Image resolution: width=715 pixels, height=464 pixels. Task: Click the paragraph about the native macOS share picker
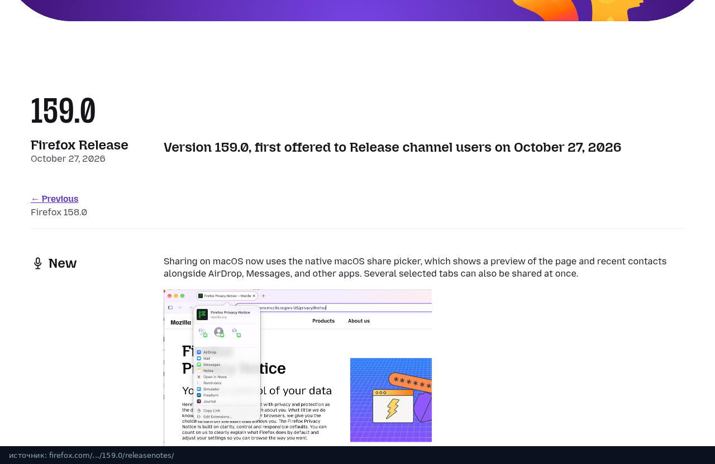point(415,268)
